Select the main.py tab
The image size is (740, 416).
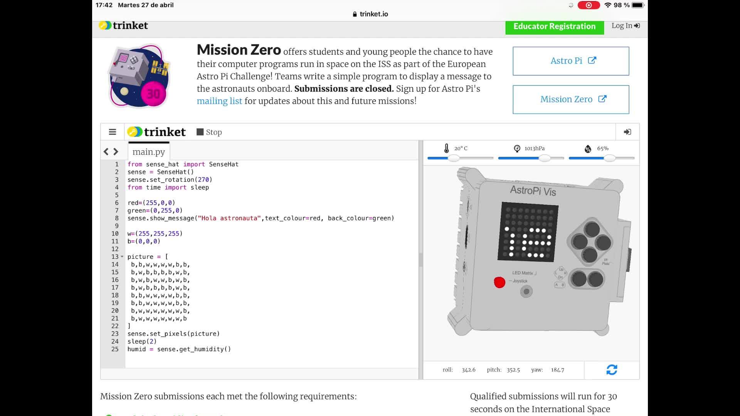pyautogui.click(x=149, y=152)
